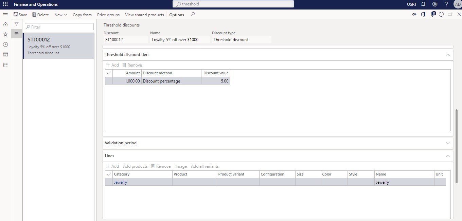462x221 pixels.
Task: Show filter pane funnel icon
Action: point(16,24)
